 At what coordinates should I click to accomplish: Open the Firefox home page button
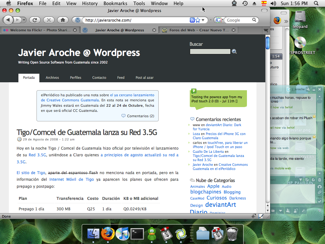point(63,20)
